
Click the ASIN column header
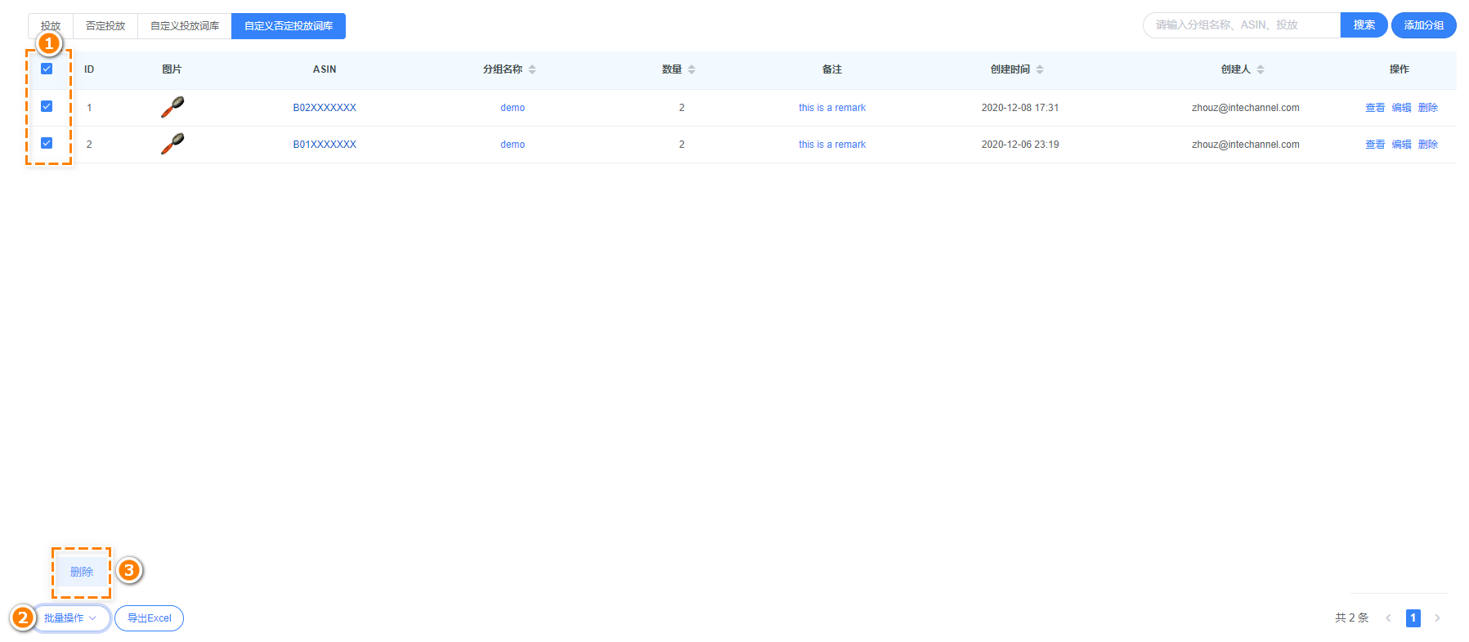click(x=325, y=69)
